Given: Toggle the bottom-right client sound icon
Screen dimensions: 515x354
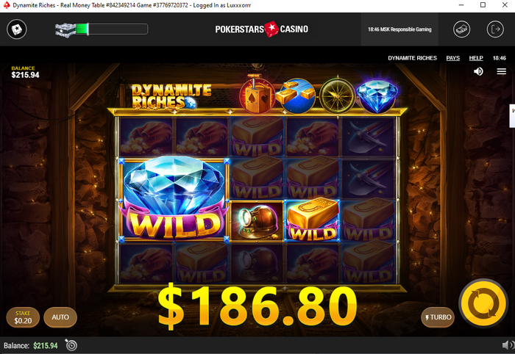Looking at the screenshot, I should tap(508, 345).
